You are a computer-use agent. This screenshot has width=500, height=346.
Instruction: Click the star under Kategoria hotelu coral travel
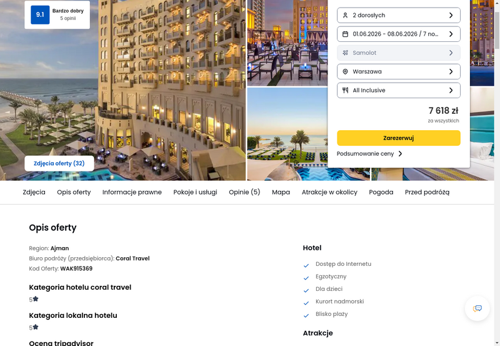pos(36,299)
